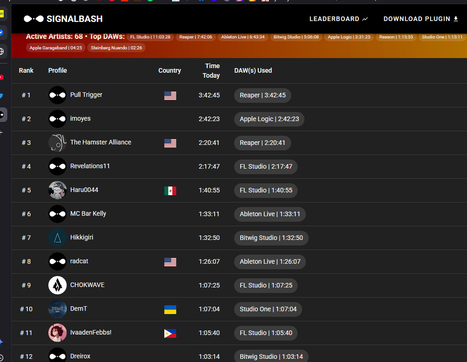Open The Hamster Alliance avatar
This screenshot has width=467, height=362.
[58, 143]
